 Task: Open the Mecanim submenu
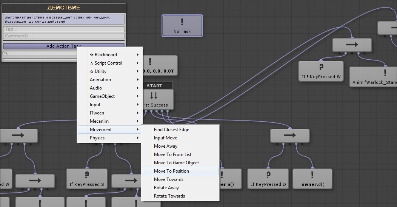click(x=110, y=121)
